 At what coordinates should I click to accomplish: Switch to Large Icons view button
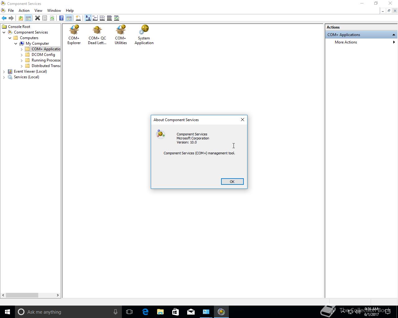(x=88, y=18)
